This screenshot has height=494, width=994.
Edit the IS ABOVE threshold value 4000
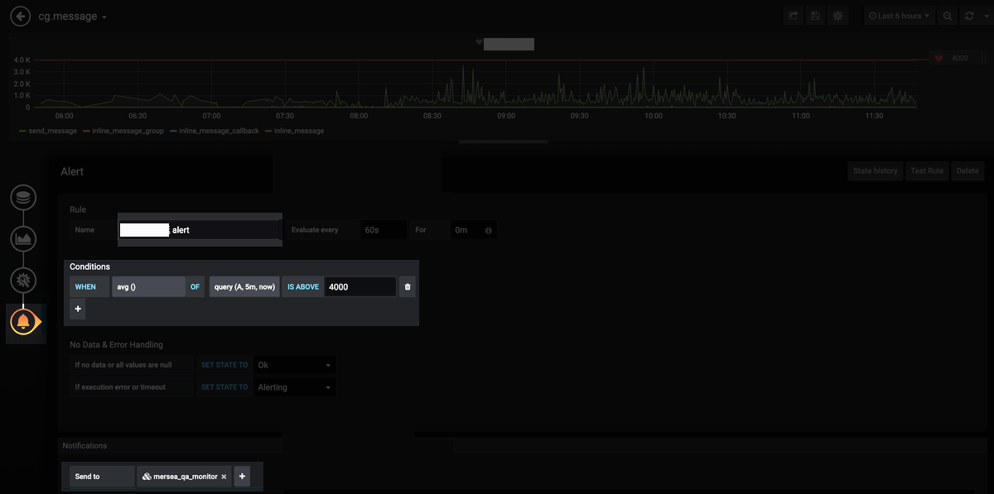click(359, 286)
